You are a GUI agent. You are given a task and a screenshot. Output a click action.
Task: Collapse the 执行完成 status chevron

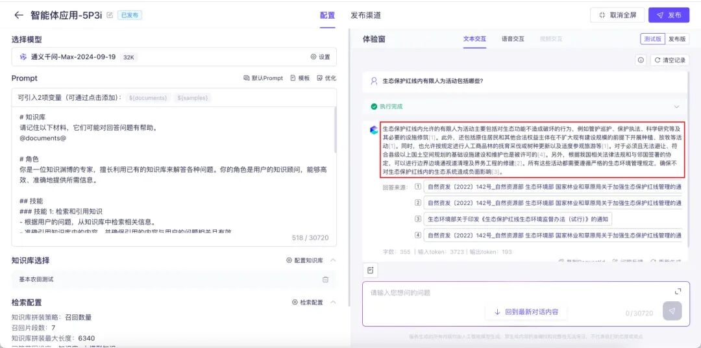coord(676,106)
